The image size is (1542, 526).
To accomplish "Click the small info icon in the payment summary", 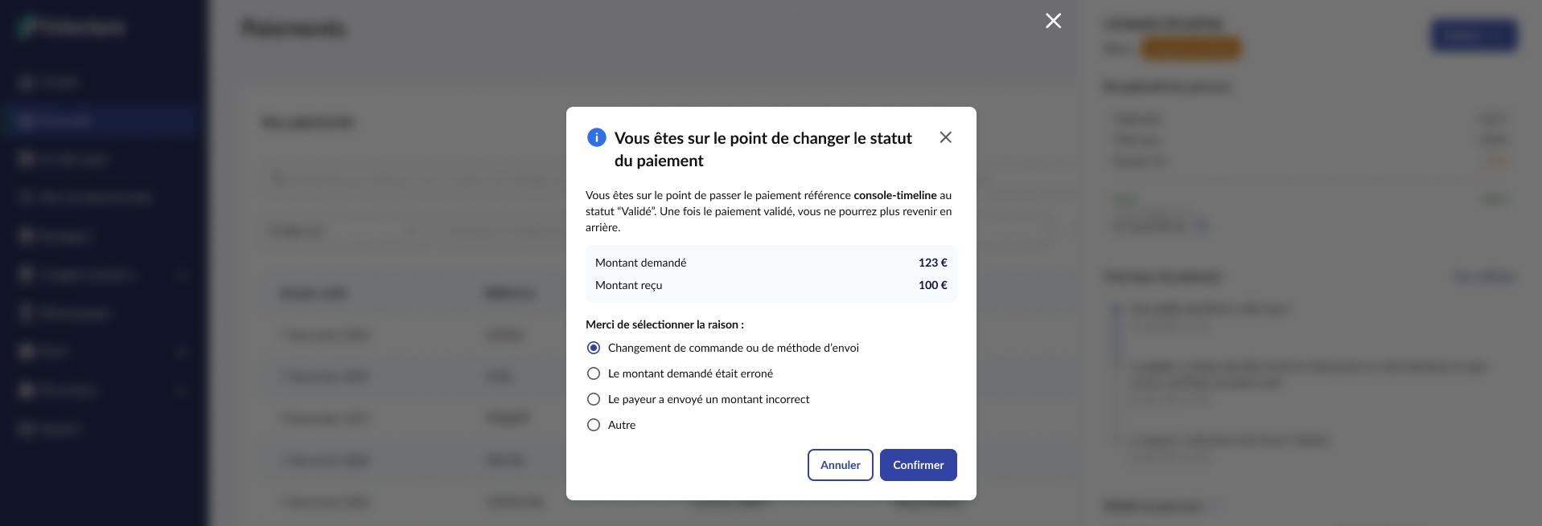I will pos(1203,226).
